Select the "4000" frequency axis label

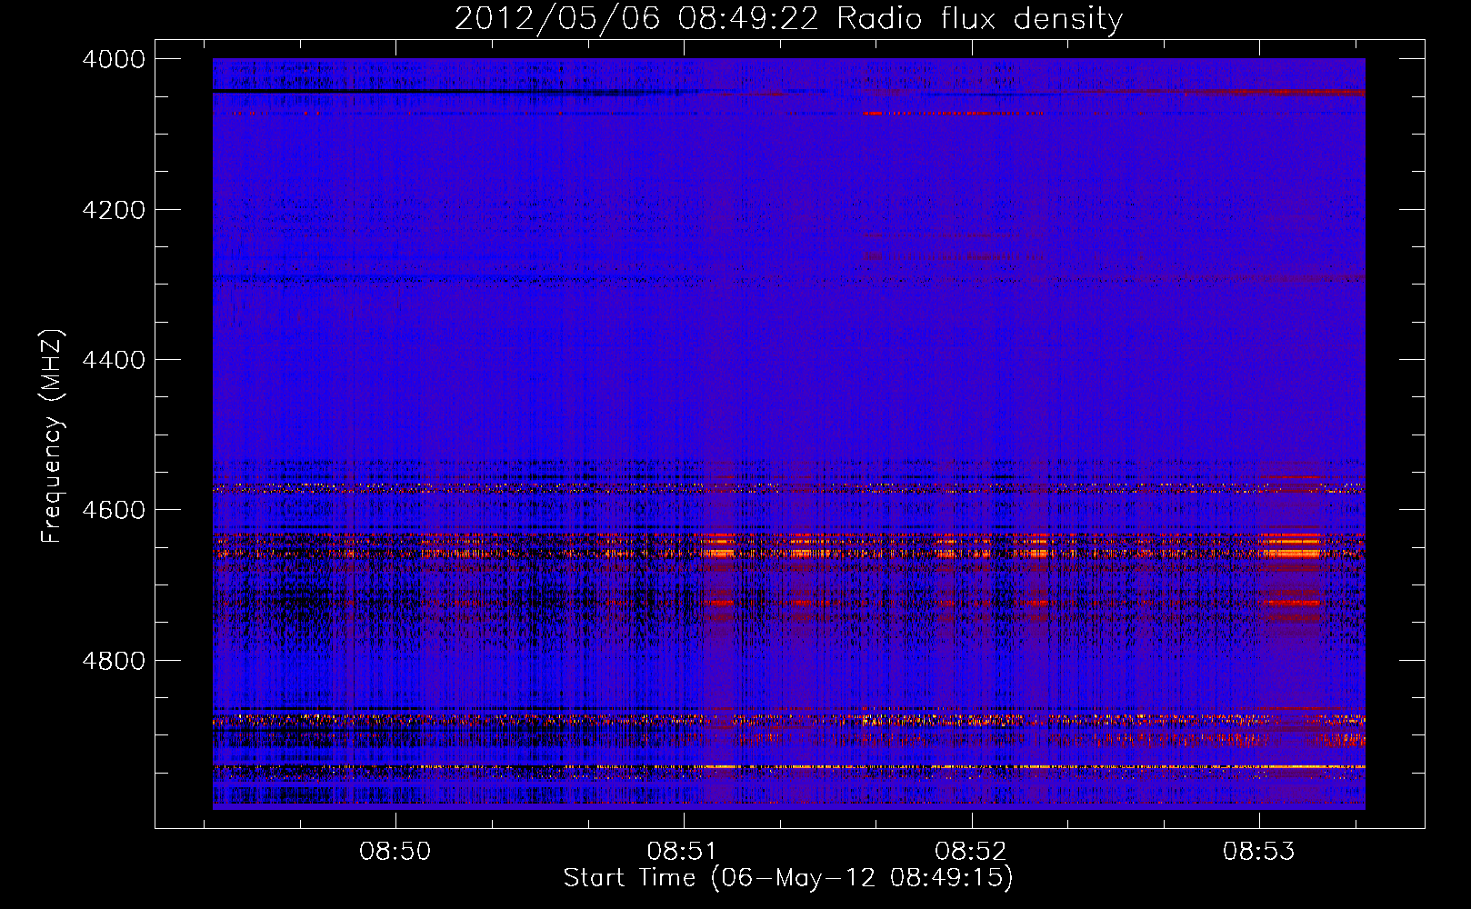114,59
